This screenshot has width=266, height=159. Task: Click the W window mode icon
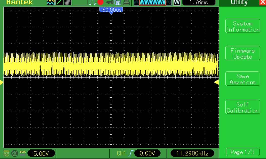click(177, 3)
